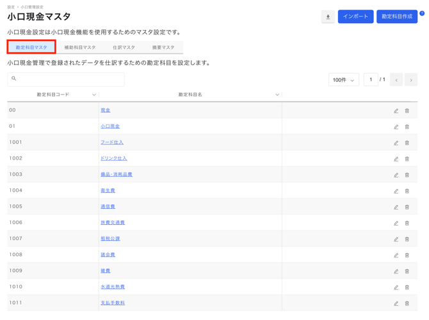Delete the row with code 1008
The image size is (429, 320).
click(x=407, y=255)
